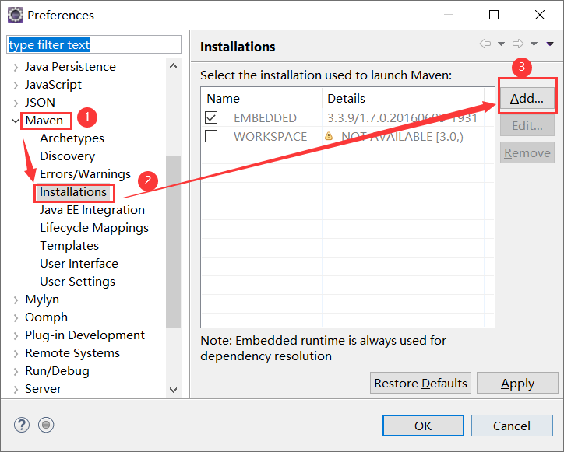Screen dimensions: 564x452
Task: Click the Remove button
Action: tap(527, 152)
